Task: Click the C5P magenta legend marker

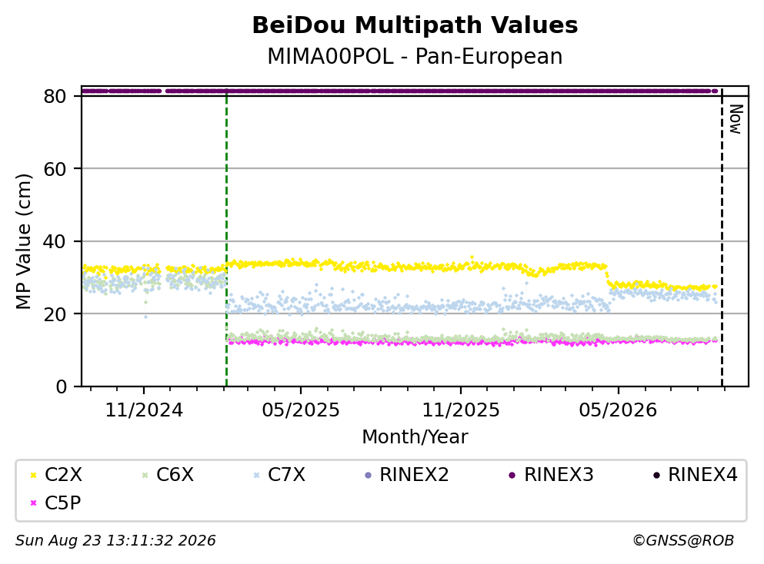Action: point(33,503)
